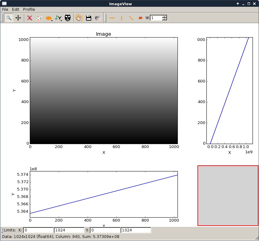
Task: Activate the pan arrows tool
Action: (18, 18)
